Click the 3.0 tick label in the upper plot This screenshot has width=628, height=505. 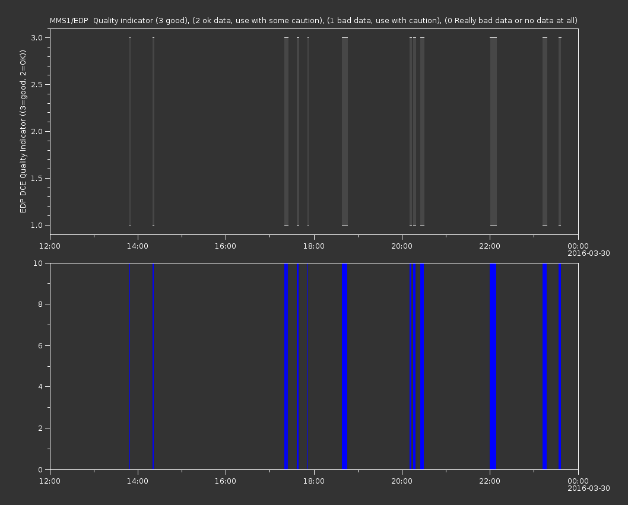click(x=37, y=37)
